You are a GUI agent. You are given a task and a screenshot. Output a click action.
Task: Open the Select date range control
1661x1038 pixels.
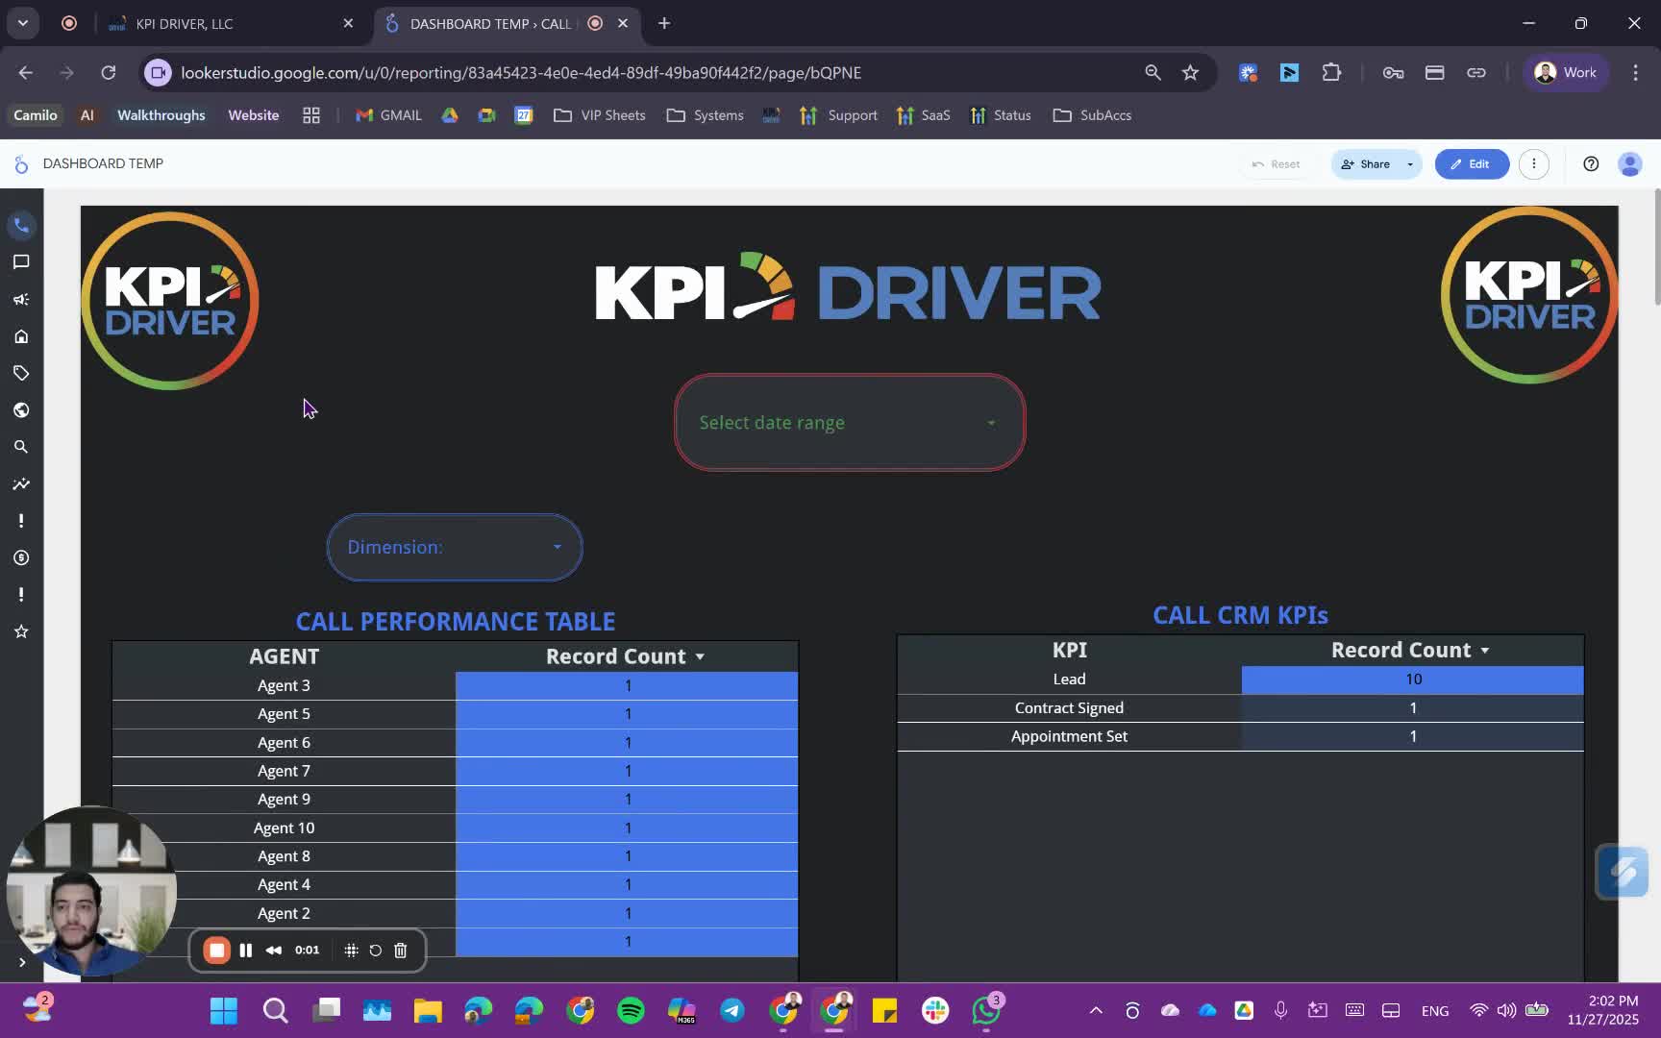click(850, 423)
